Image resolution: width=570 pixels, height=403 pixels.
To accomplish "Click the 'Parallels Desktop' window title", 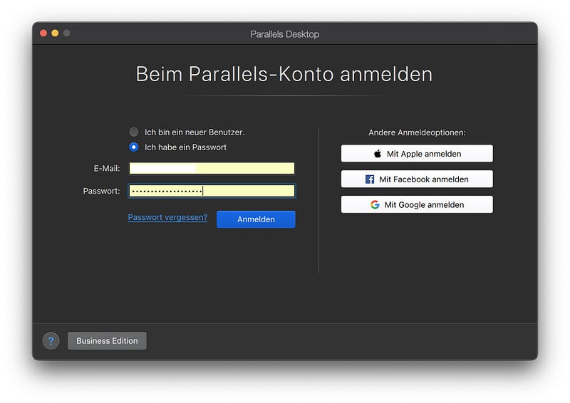I will 284,34.
